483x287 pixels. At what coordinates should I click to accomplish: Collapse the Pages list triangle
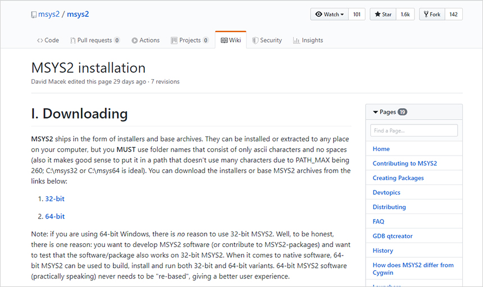pyautogui.click(x=376, y=112)
